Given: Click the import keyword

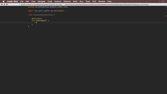Looking at the screenshot, I should point(31,11).
